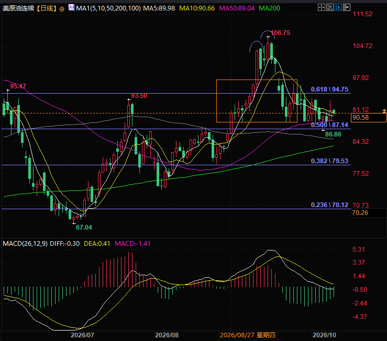Click the 0.500 \ 87.14 Fibonacci label
The image size is (387, 341).
329,125
